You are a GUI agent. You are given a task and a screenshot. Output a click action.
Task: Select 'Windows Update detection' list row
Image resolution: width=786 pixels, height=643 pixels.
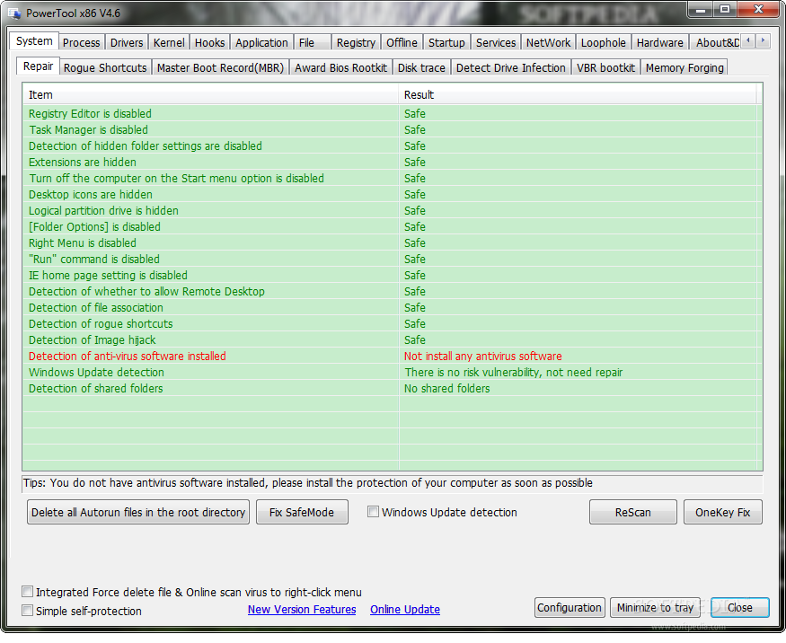pos(390,373)
